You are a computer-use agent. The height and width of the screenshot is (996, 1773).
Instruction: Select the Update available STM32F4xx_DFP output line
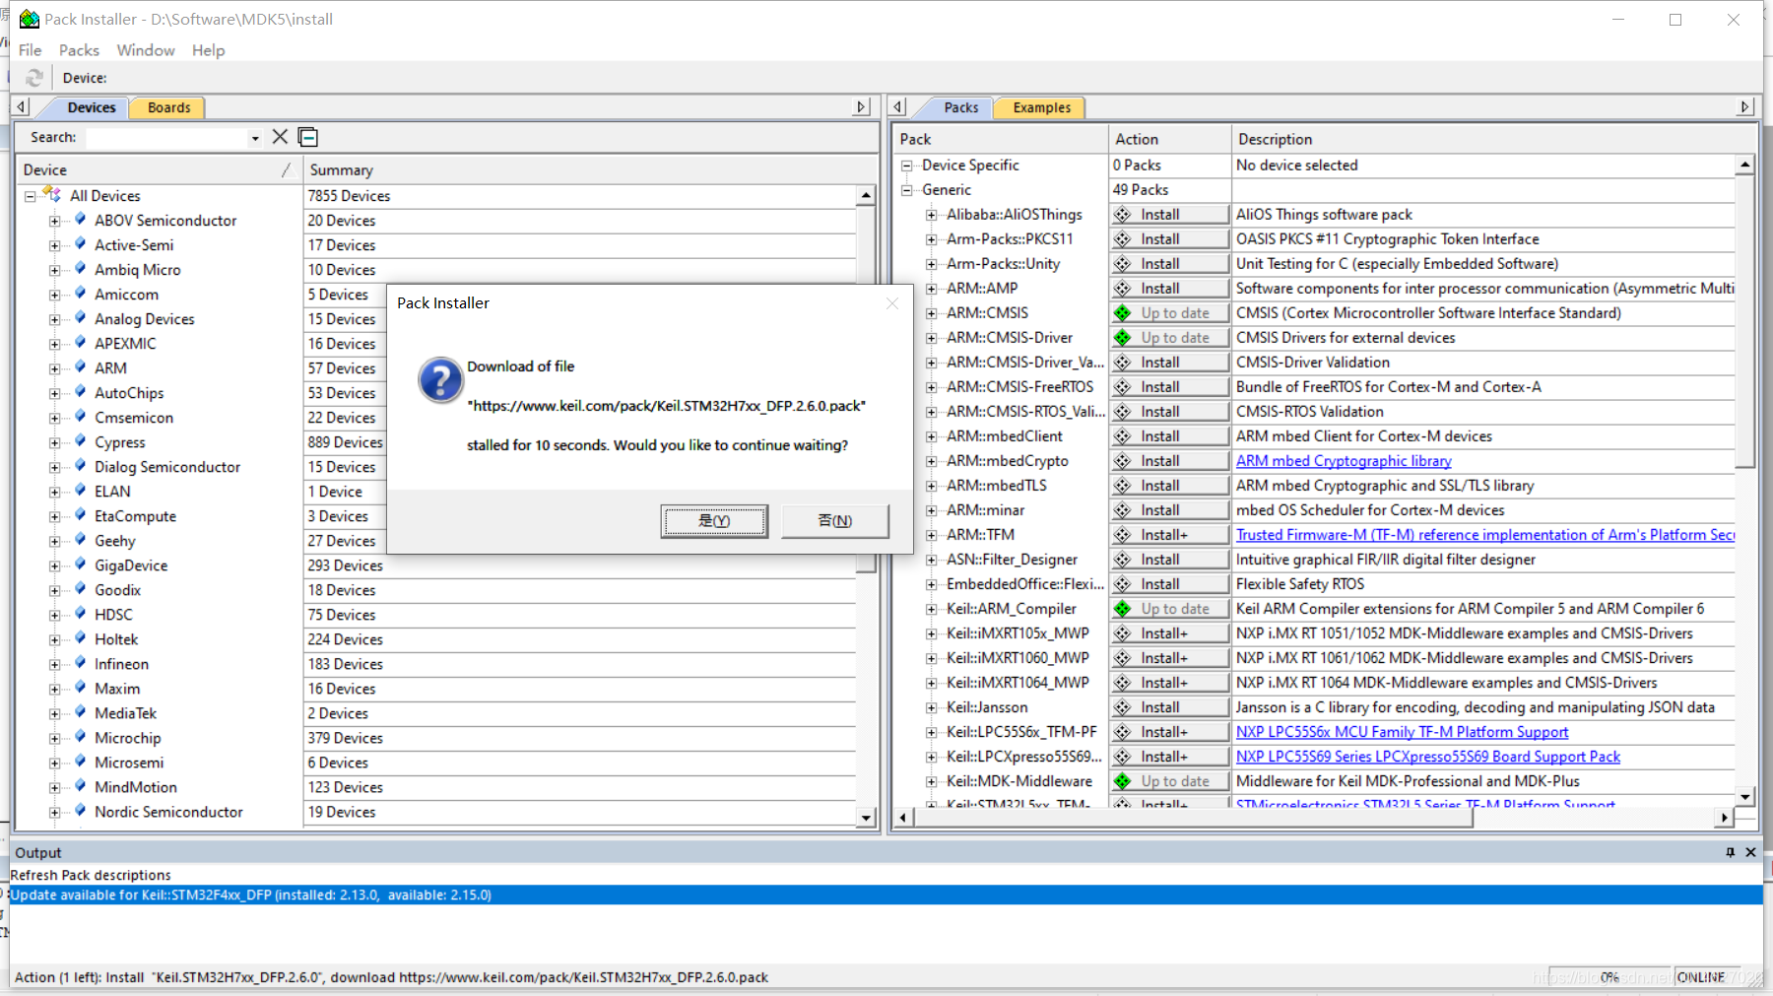[886, 895]
